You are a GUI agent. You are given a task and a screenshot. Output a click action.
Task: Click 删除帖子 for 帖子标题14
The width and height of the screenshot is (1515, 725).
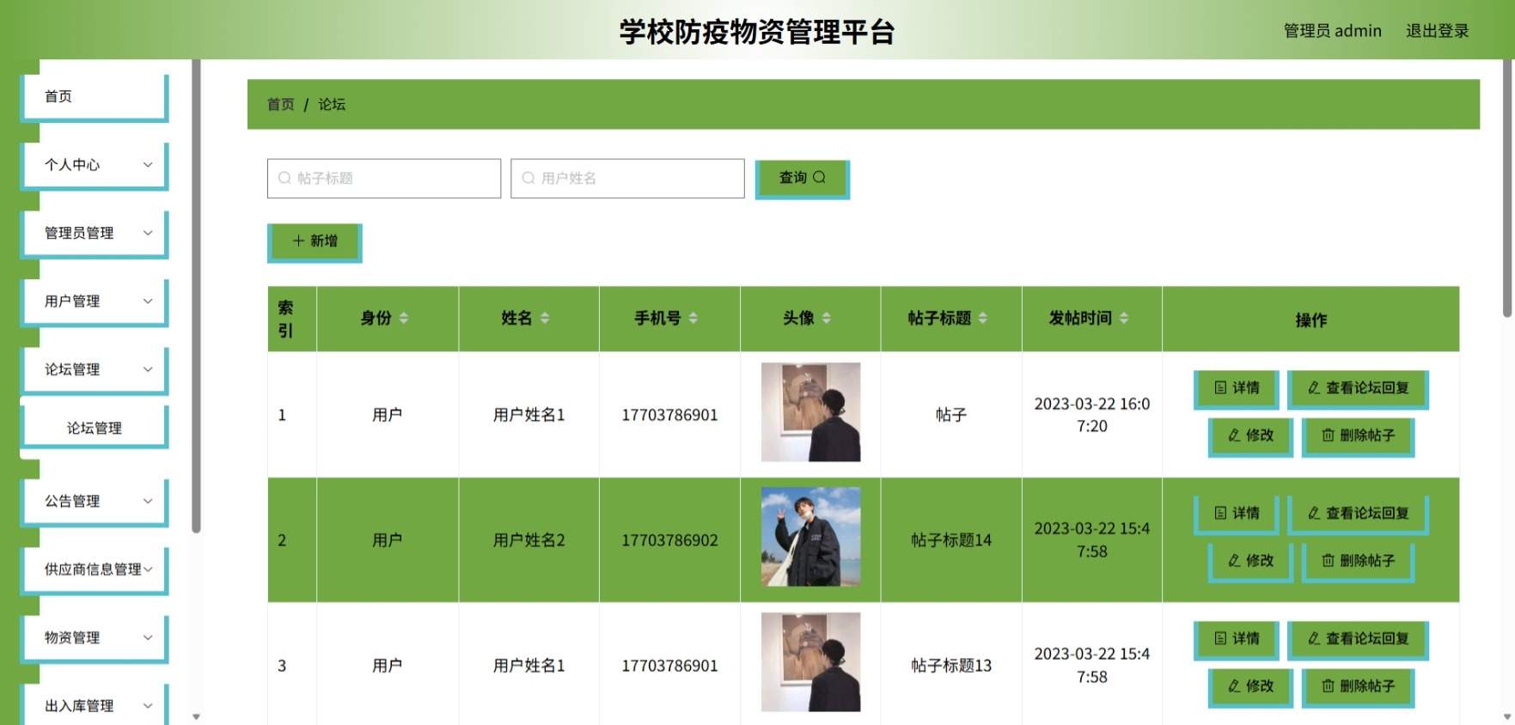pyautogui.click(x=1358, y=562)
